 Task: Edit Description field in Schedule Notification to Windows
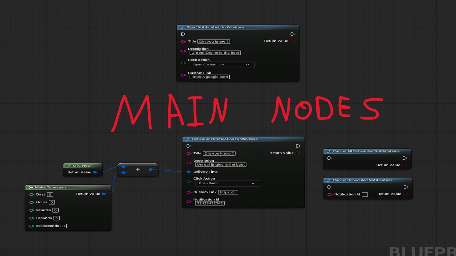(x=221, y=165)
